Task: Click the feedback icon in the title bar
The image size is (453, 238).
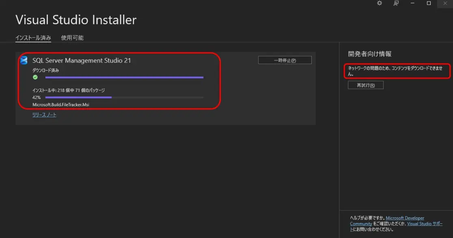Action: click(x=396, y=4)
